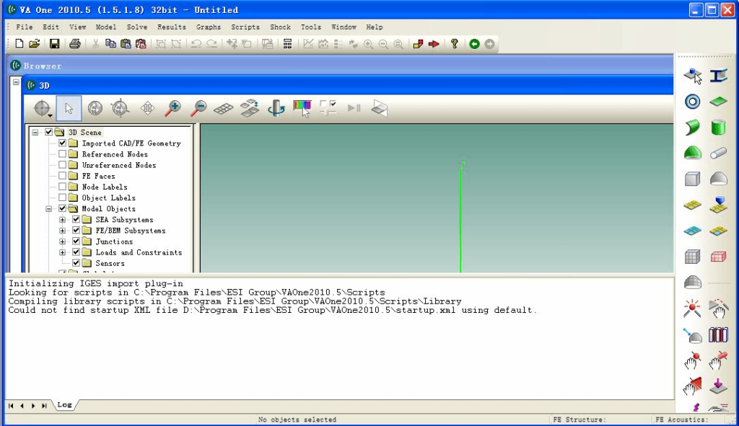Select the Junctions tree item
Image resolution: width=739 pixels, height=426 pixels.
point(114,241)
